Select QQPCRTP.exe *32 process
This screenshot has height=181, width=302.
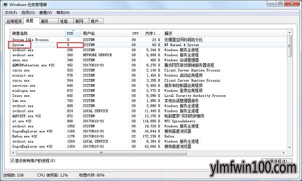click(148, 116)
